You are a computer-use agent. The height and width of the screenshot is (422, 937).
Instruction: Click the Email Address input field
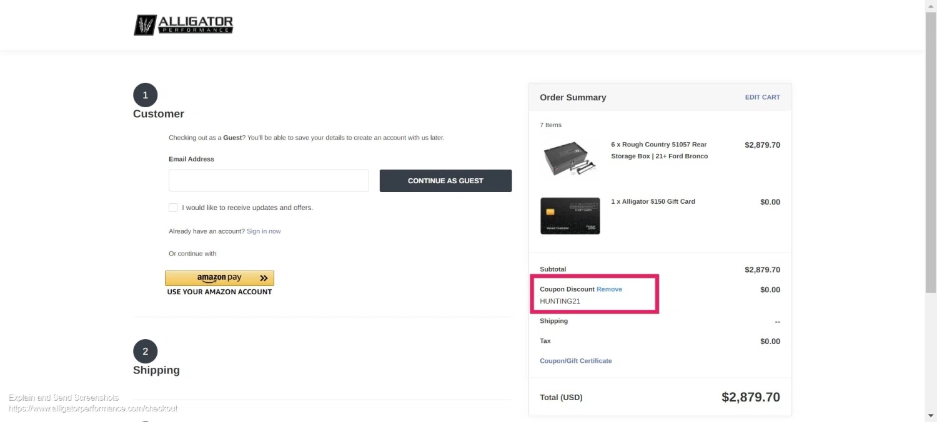(269, 181)
